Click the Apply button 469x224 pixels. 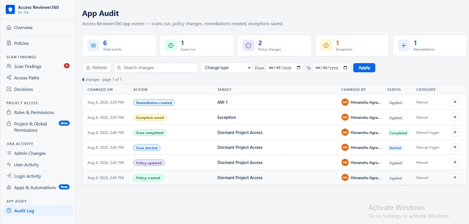[x=364, y=68]
